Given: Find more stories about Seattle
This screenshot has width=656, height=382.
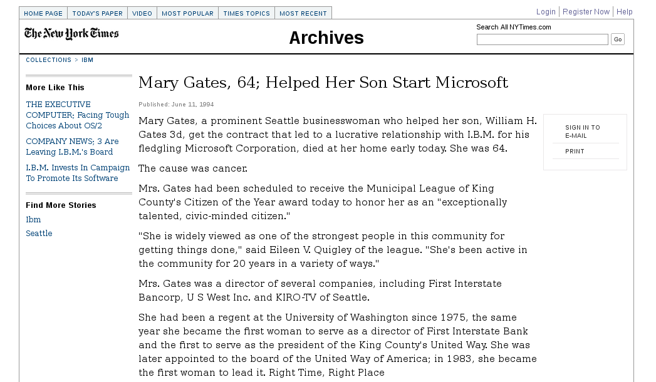Looking at the screenshot, I should pos(39,234).
